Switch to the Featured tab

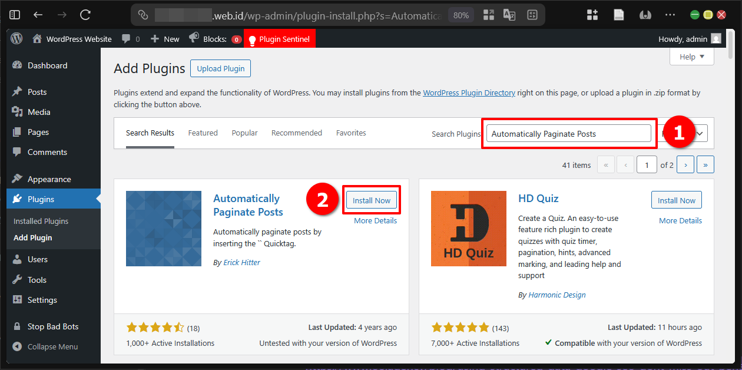click(x=203, y=133)
